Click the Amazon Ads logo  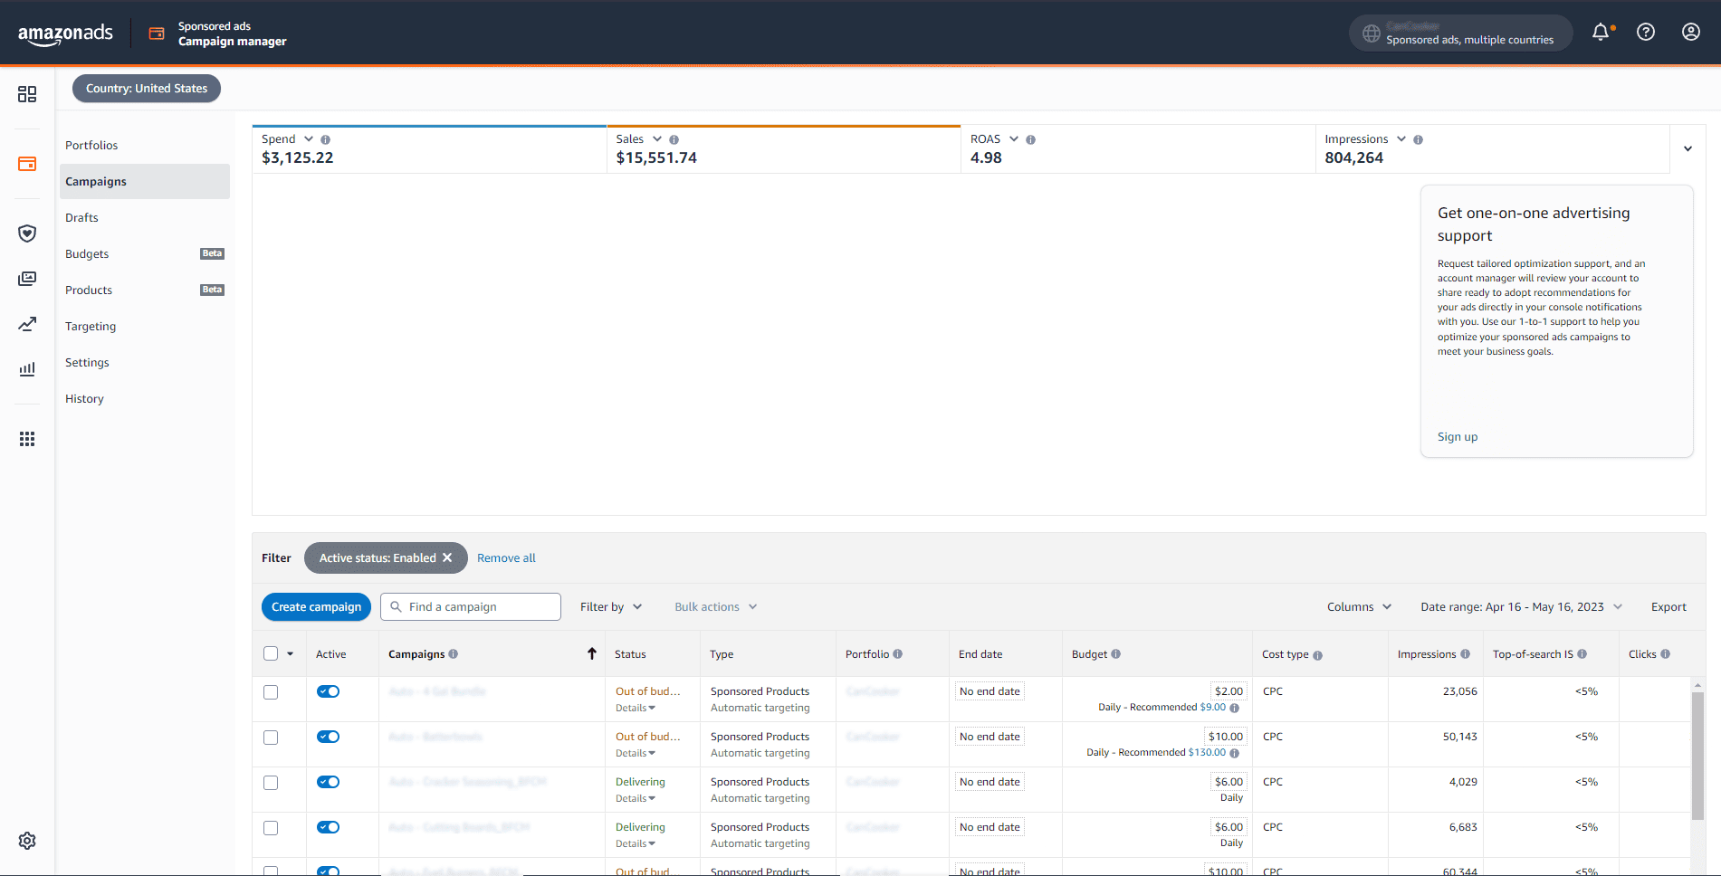pyautogui.click(x=65, y=34)
